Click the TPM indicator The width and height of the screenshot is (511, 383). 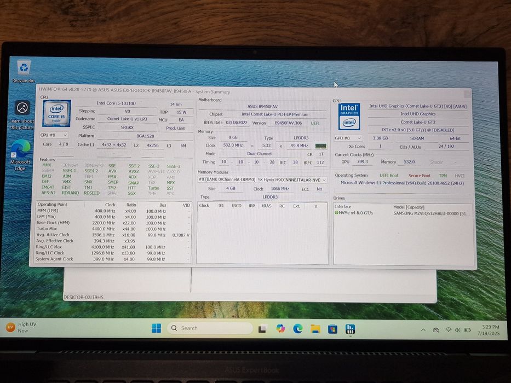point(443,176)
